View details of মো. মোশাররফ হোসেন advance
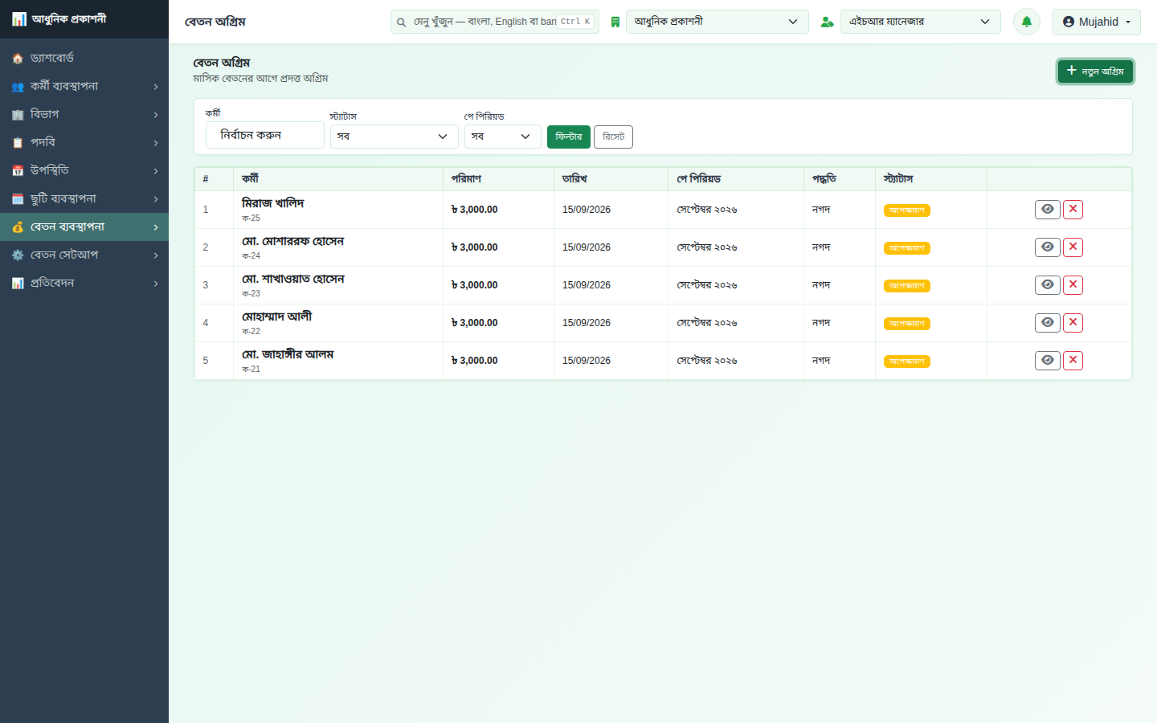The width and height of the screenshot is (1157, 723). pyautogui.click(x=1047, y=247)
